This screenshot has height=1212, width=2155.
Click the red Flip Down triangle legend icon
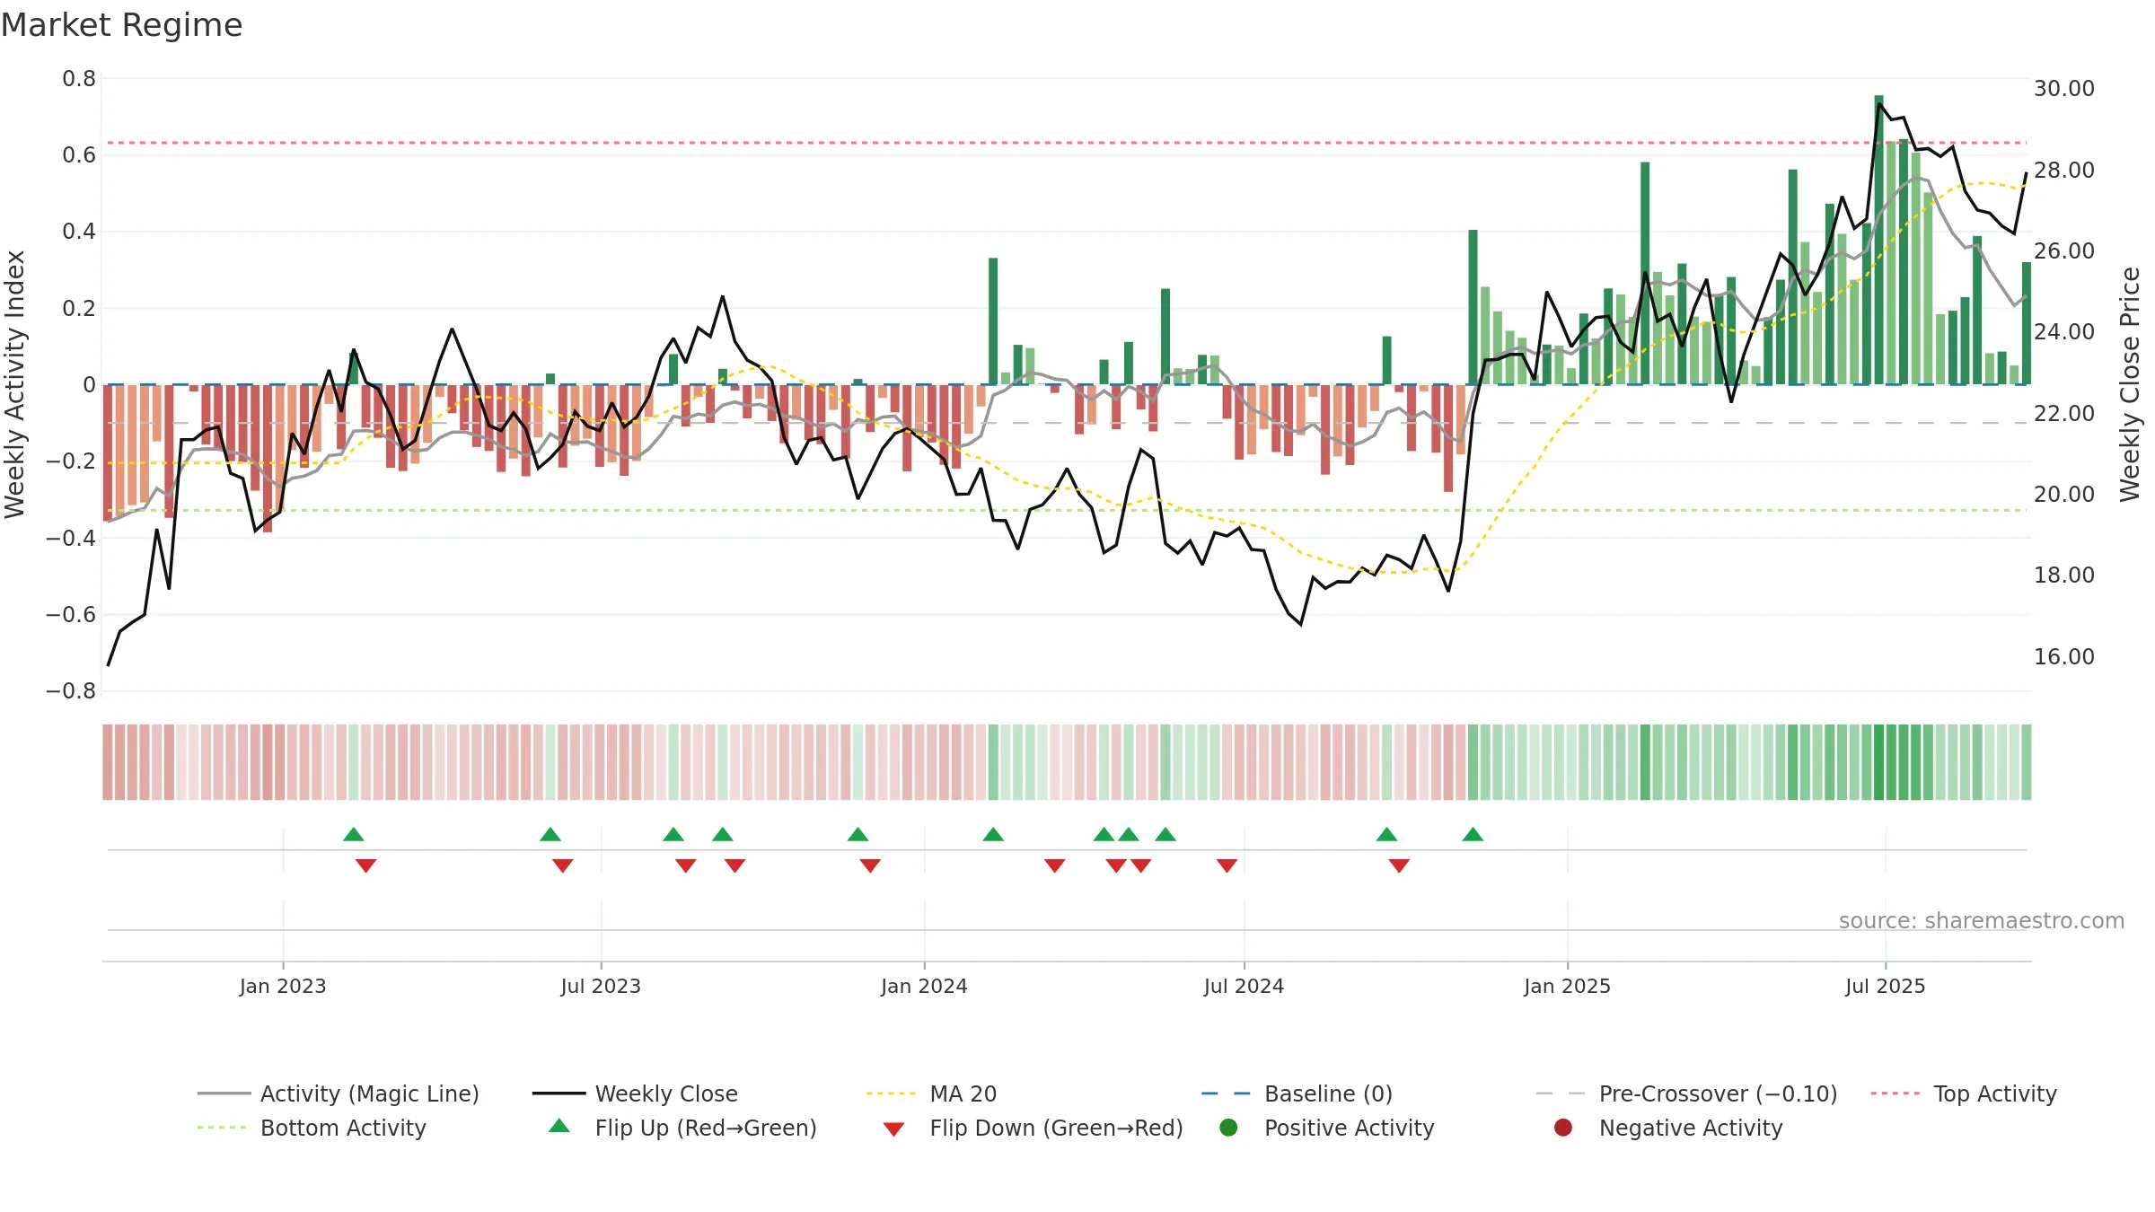tap(893, 1129)
